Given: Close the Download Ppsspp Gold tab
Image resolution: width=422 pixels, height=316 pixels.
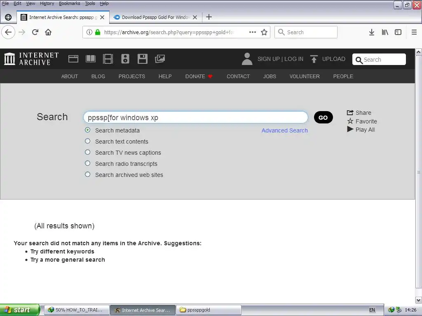Looking at the screenshot, I should [x=195, y=17].
